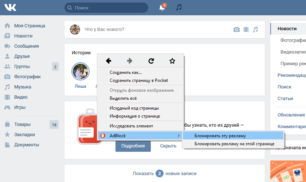This screenshot has height=182, width=306.
Task: Attach a photo with the camera icon
Action: tap(236, 29)
